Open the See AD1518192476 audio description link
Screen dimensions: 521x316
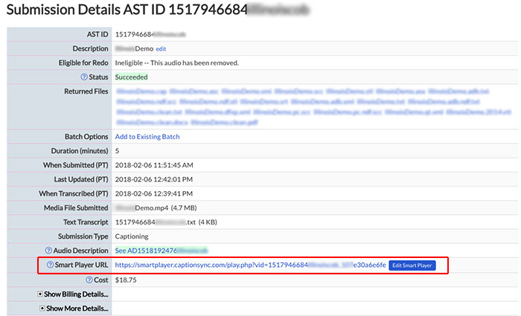[160, 251]
